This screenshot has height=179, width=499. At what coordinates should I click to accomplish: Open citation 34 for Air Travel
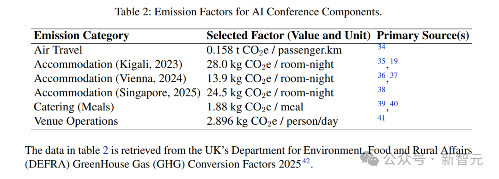click(381, 47)
